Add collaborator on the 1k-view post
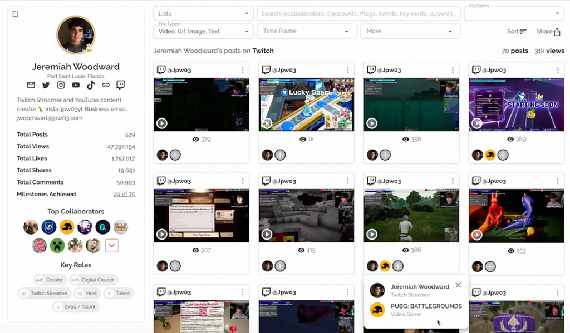 coord(280,155)
